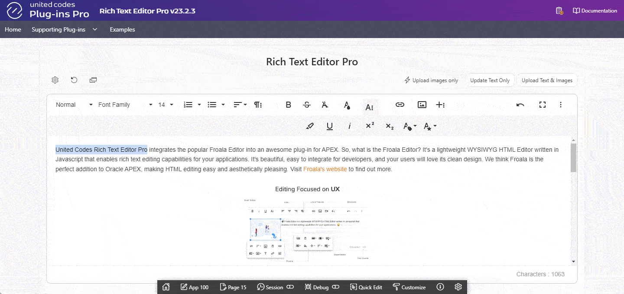Viewport: 624px width, 294px height.
Task: Follow the Froala's website link
Action: [325, 169]
